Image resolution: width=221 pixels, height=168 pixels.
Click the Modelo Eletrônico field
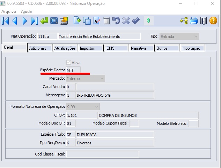pos(193,123)
